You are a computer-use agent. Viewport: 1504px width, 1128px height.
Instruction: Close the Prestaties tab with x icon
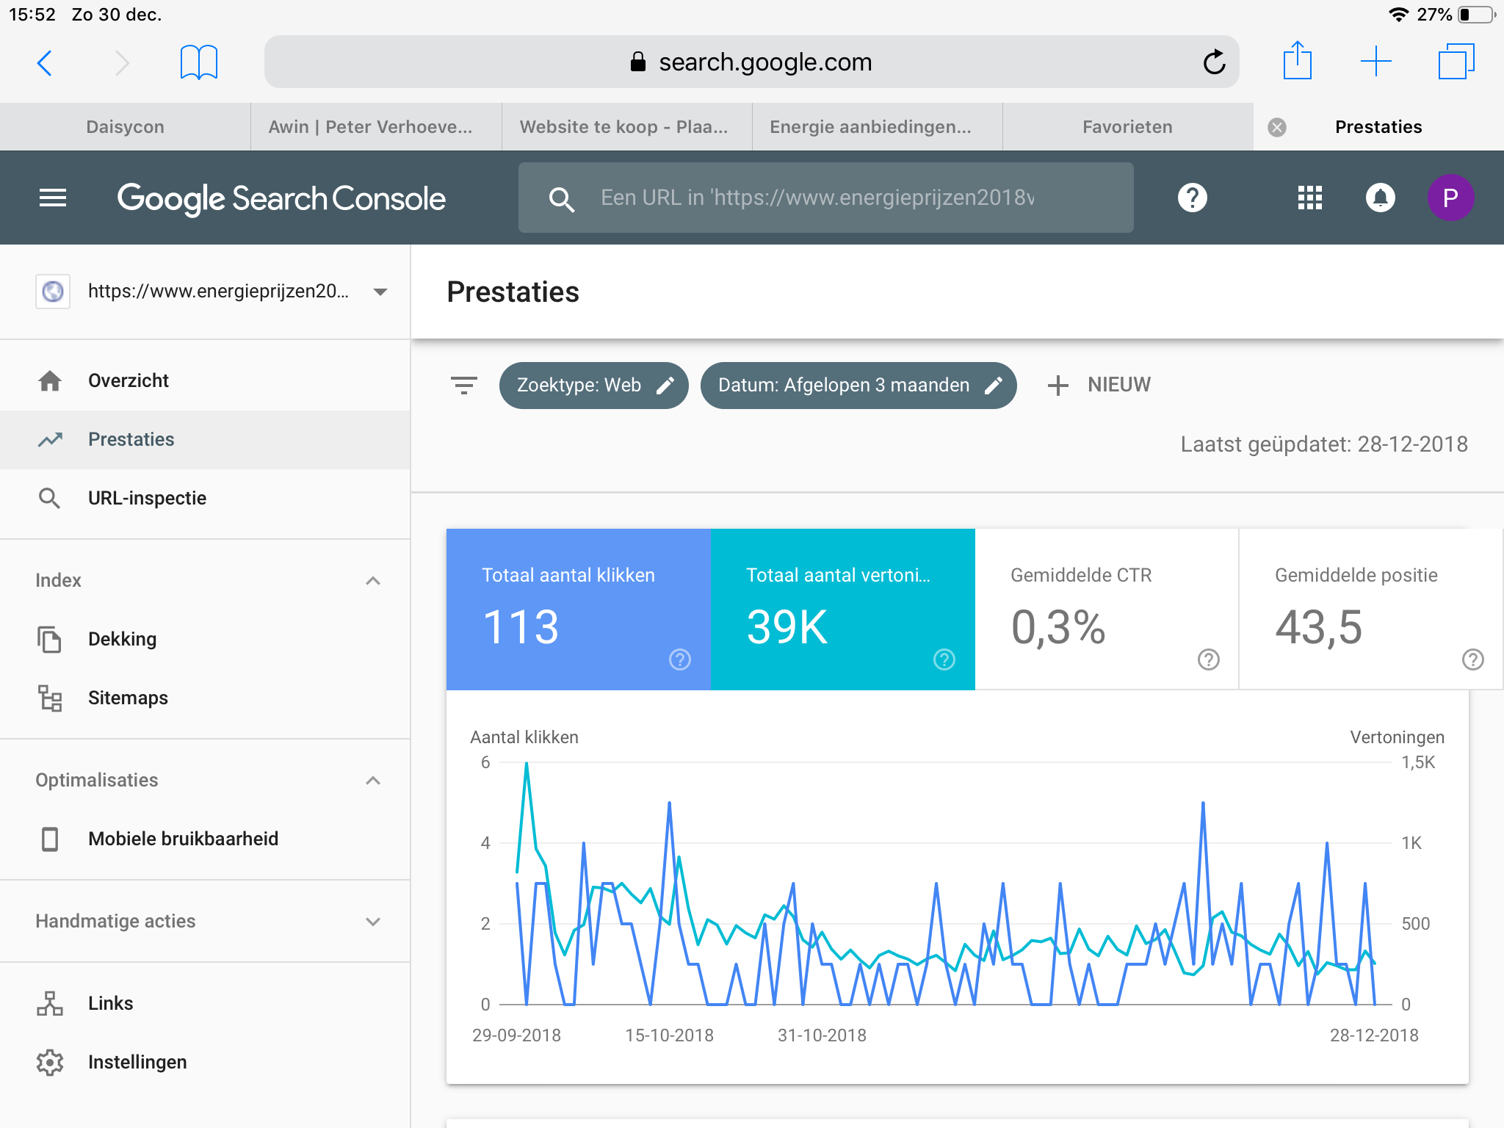coord(1277,127)
